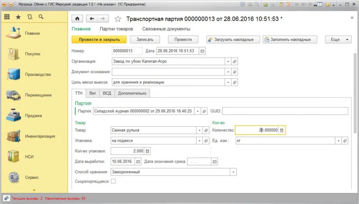Viewport: 359px width, 204px height.
Task: Click Загрузить накладные button
Action: pyautogui.click(x=233, y=40)
